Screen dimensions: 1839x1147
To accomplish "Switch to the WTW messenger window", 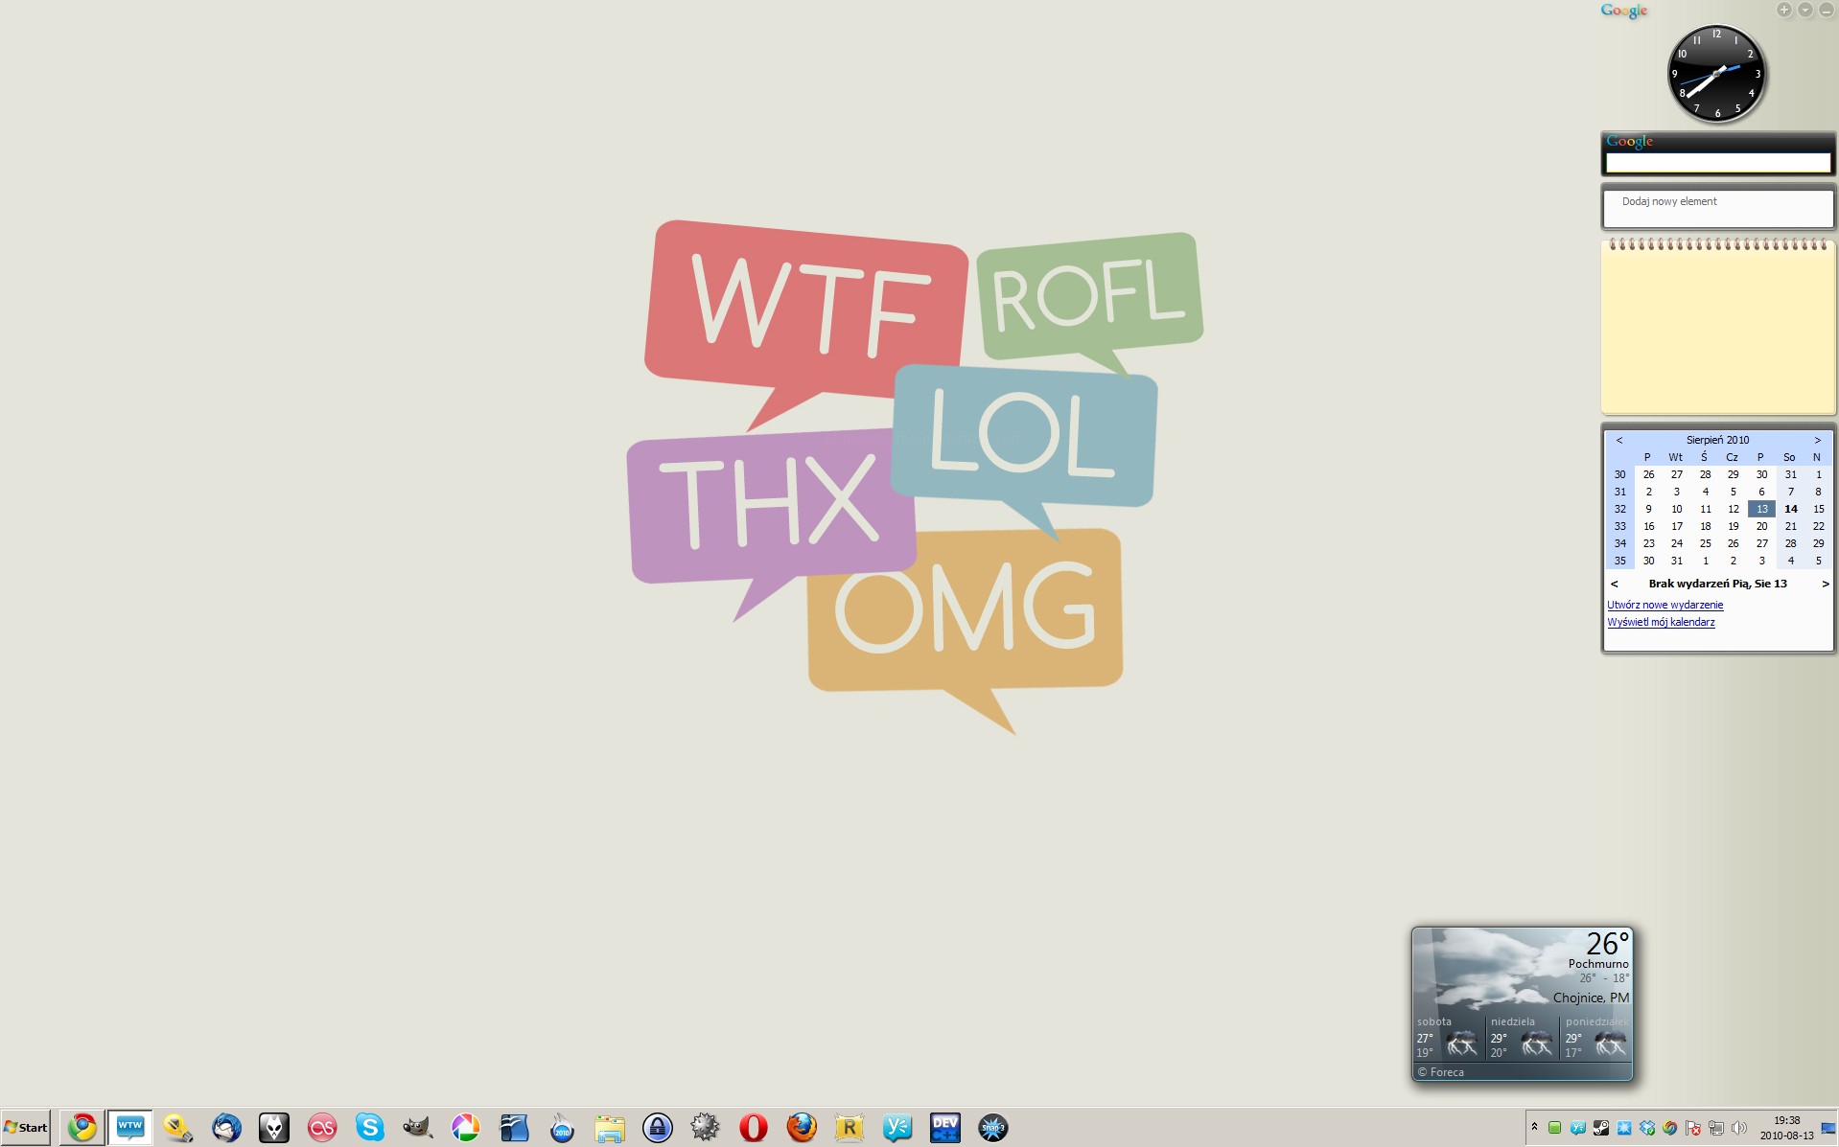I will click(129, 1128).
